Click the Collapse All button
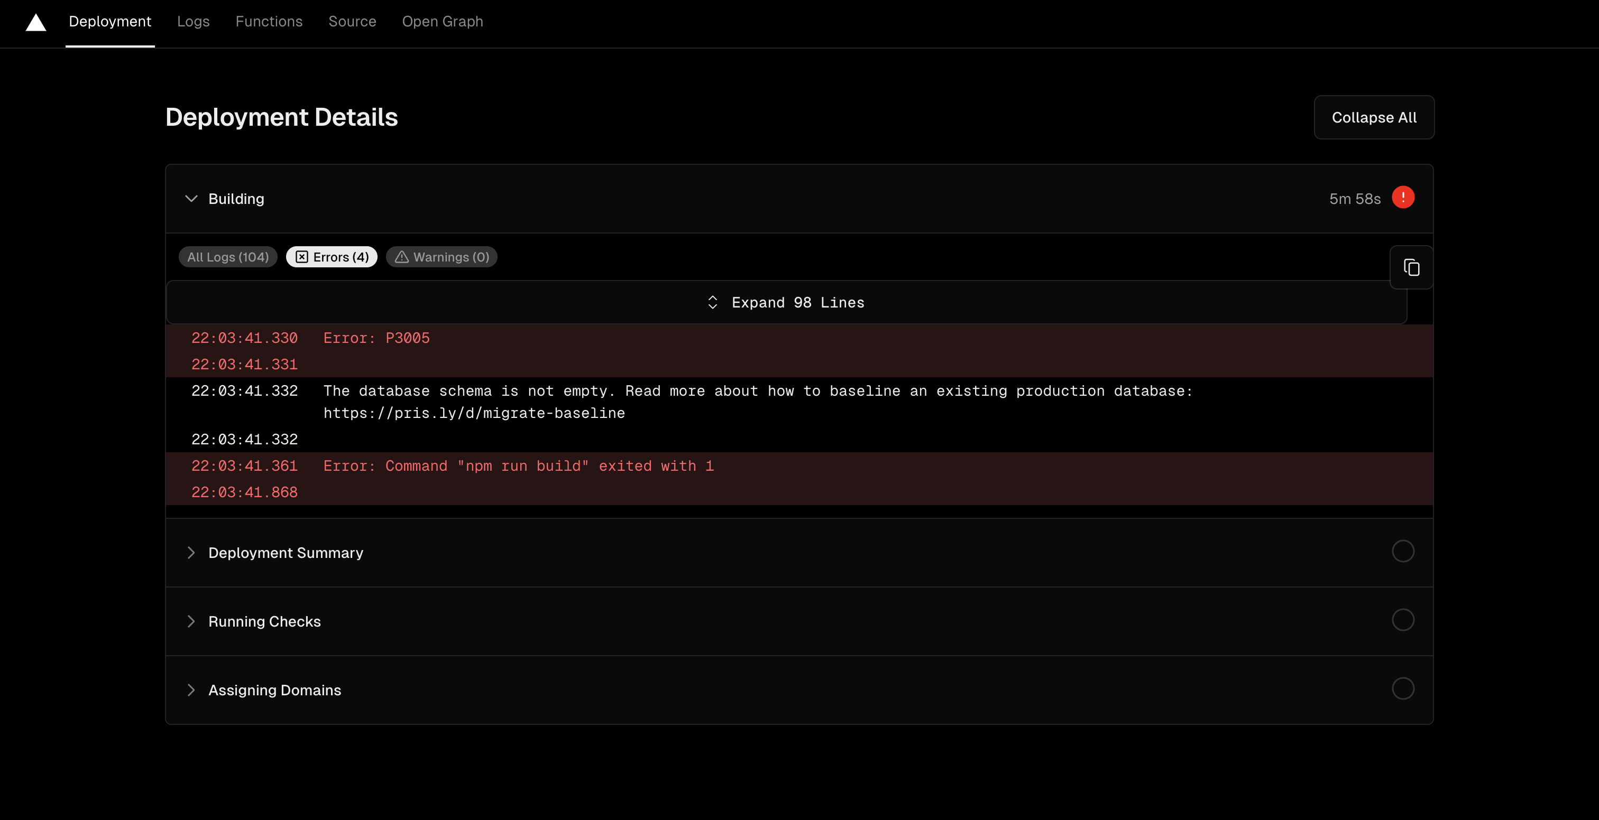 1373,117
